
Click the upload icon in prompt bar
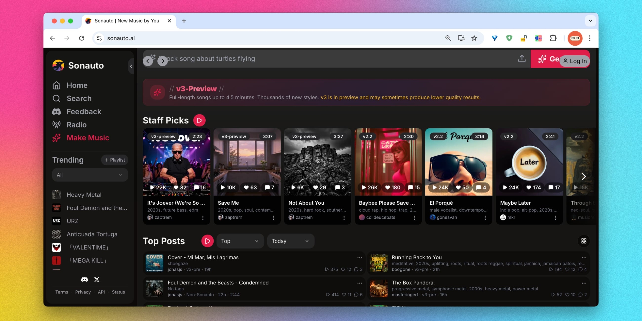coord(522,59)
